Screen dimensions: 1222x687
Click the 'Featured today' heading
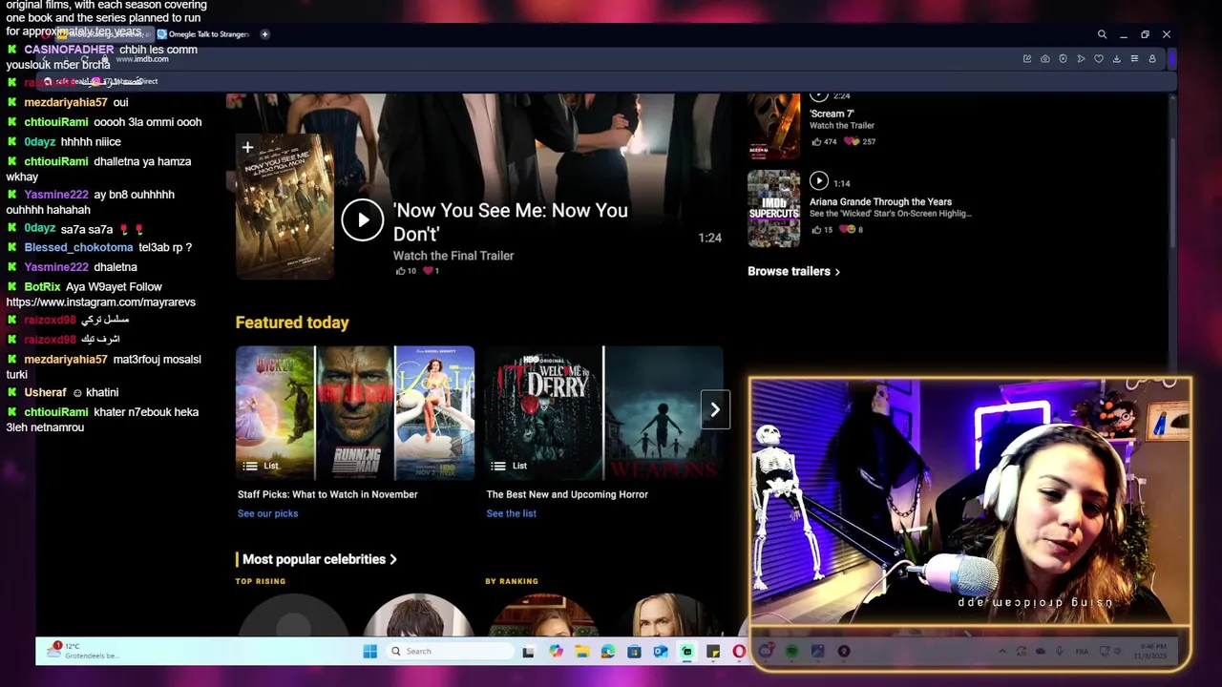[x=292, y=323]
